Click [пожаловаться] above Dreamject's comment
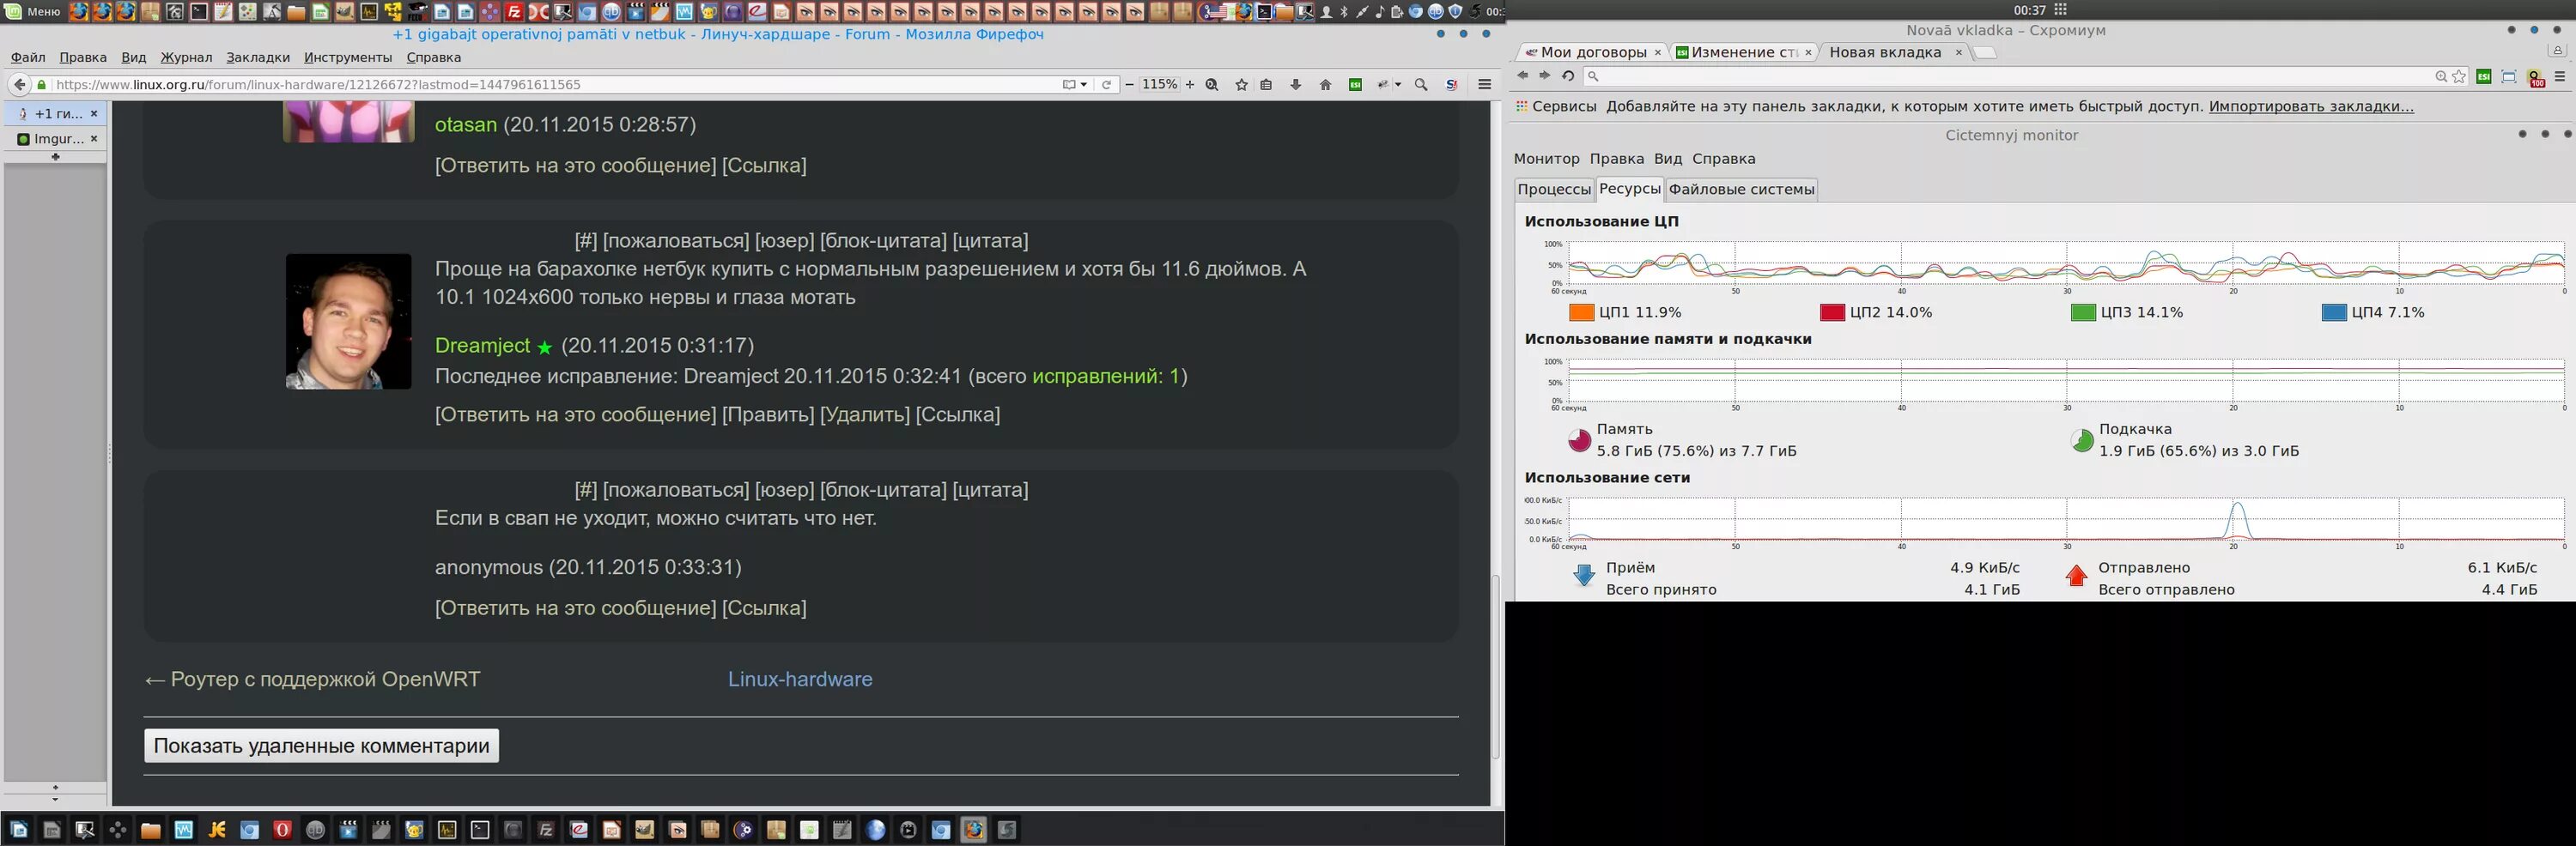 675,241
